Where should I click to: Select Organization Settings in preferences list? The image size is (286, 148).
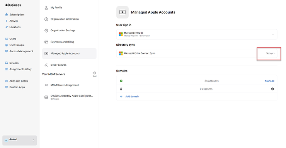pos(69,31)
